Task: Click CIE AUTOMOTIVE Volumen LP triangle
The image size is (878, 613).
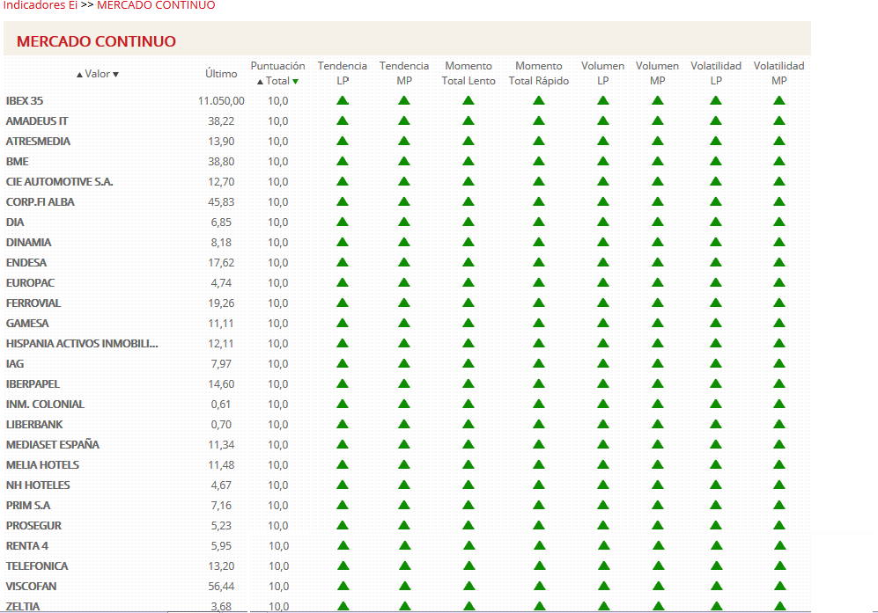Action: tap(603, 181)
